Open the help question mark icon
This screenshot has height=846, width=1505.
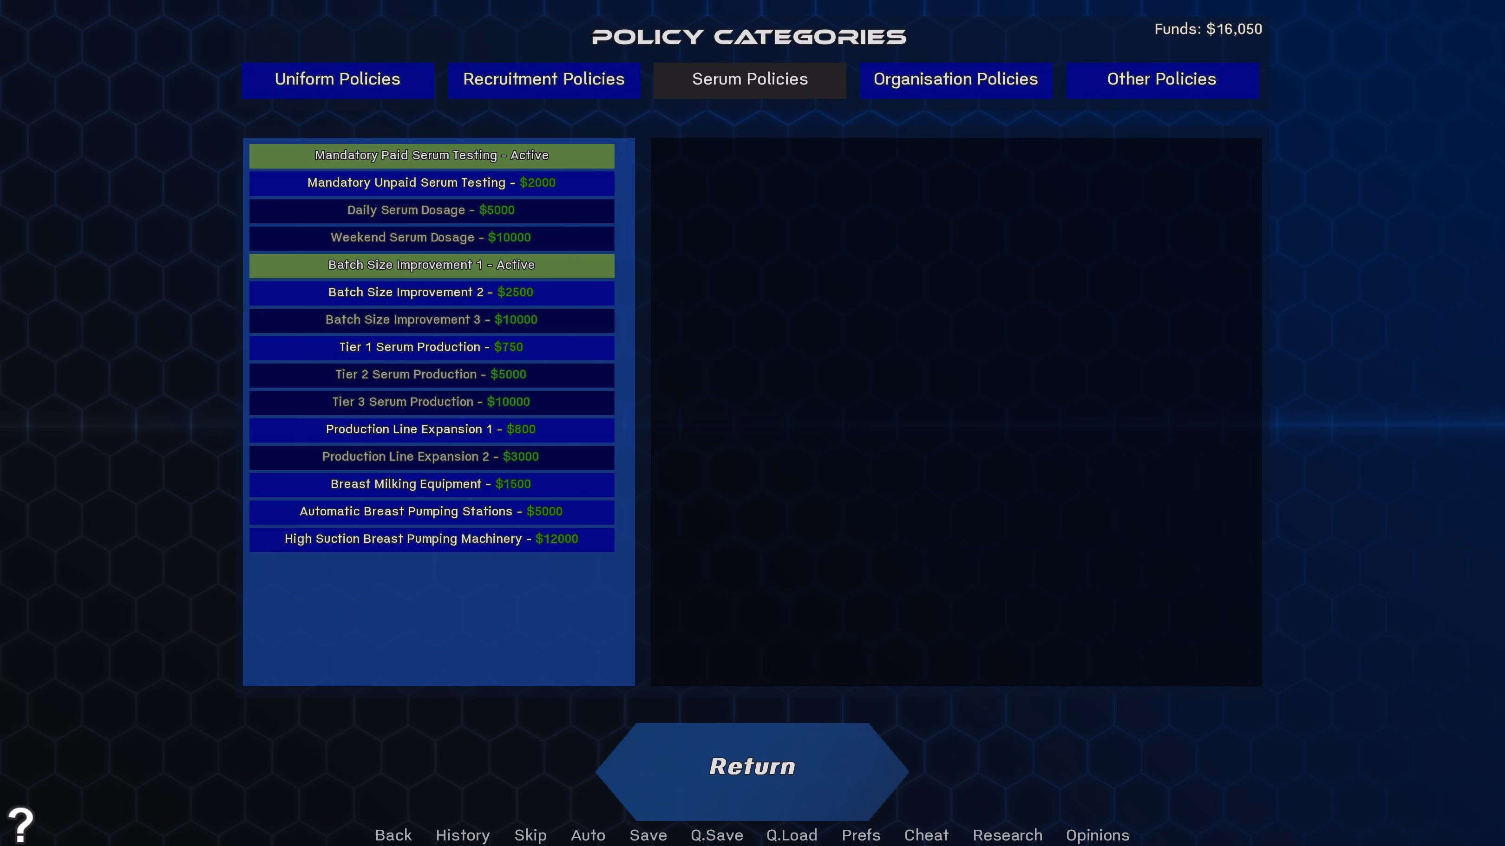21,824
